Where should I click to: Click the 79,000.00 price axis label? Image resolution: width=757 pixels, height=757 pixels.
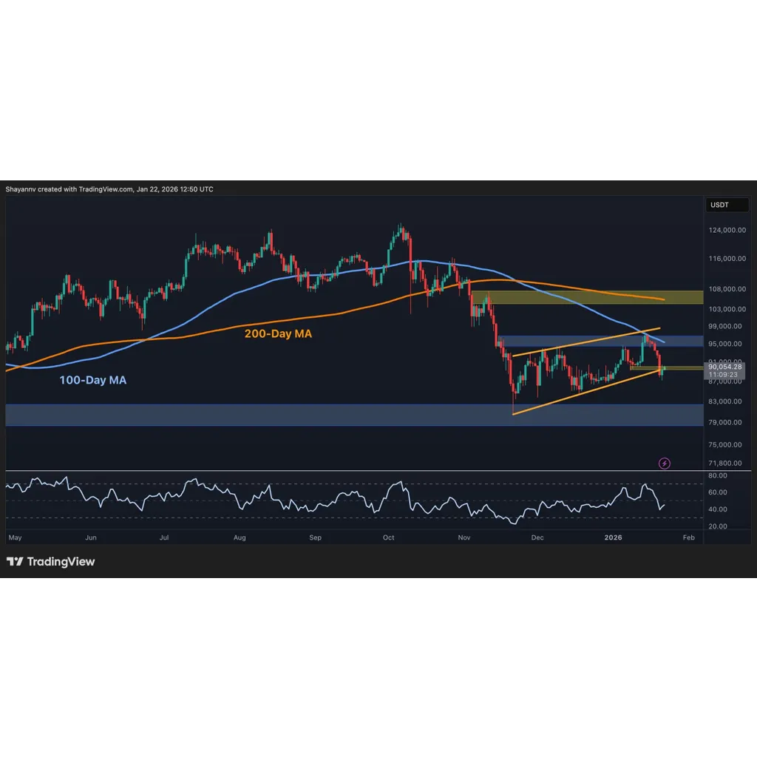(725, 422)
